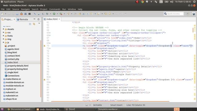The image size is (197, 111).
Task: Click the Web perspective globe icon
Action: point(194,14)
